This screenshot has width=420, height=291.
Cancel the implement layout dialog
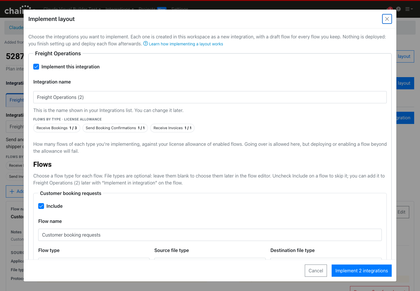pyautogui.click(x=316, y=271)
